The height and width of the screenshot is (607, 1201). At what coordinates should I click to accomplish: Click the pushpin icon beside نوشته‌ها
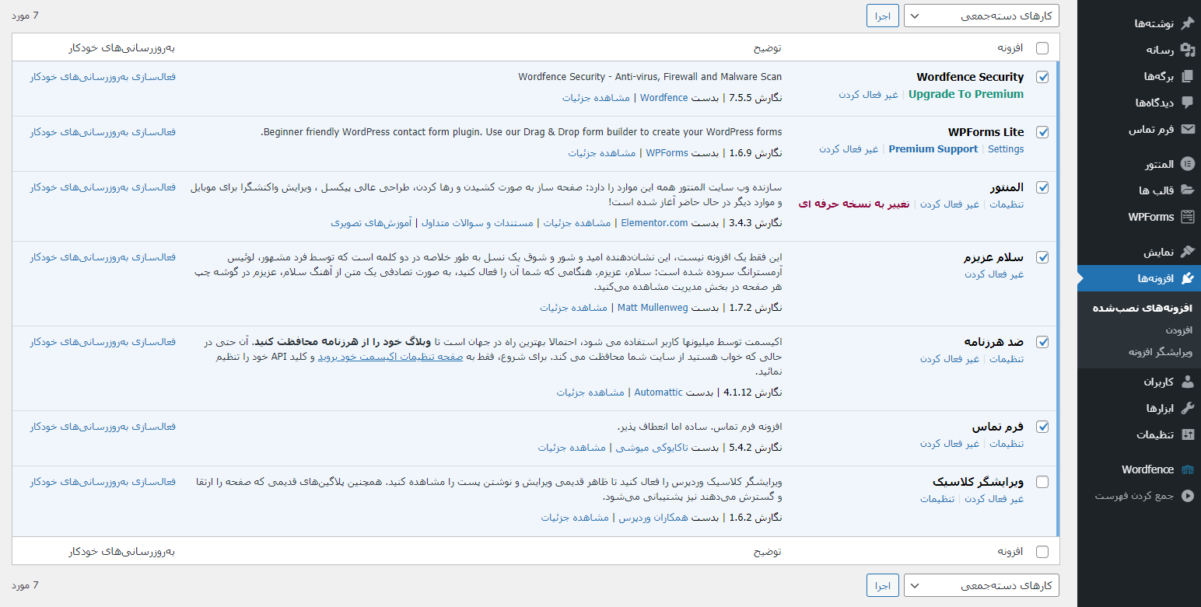[x=1187, y=23]
